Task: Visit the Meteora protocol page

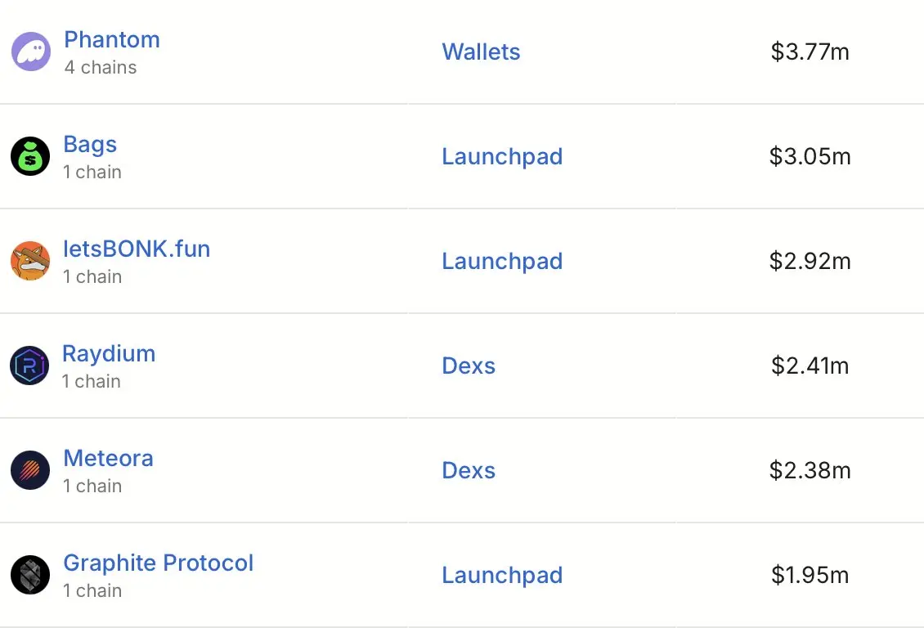Action: (109, 458)
